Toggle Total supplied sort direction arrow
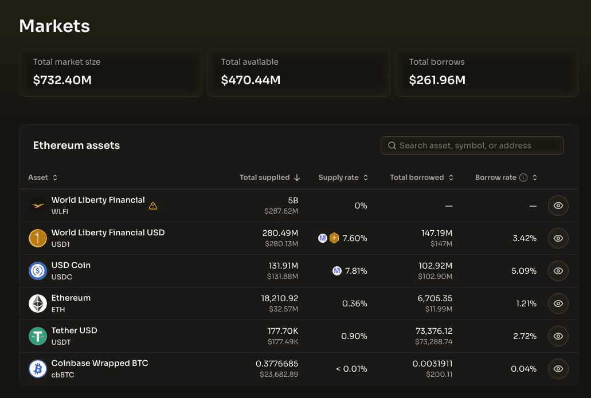 297,178
